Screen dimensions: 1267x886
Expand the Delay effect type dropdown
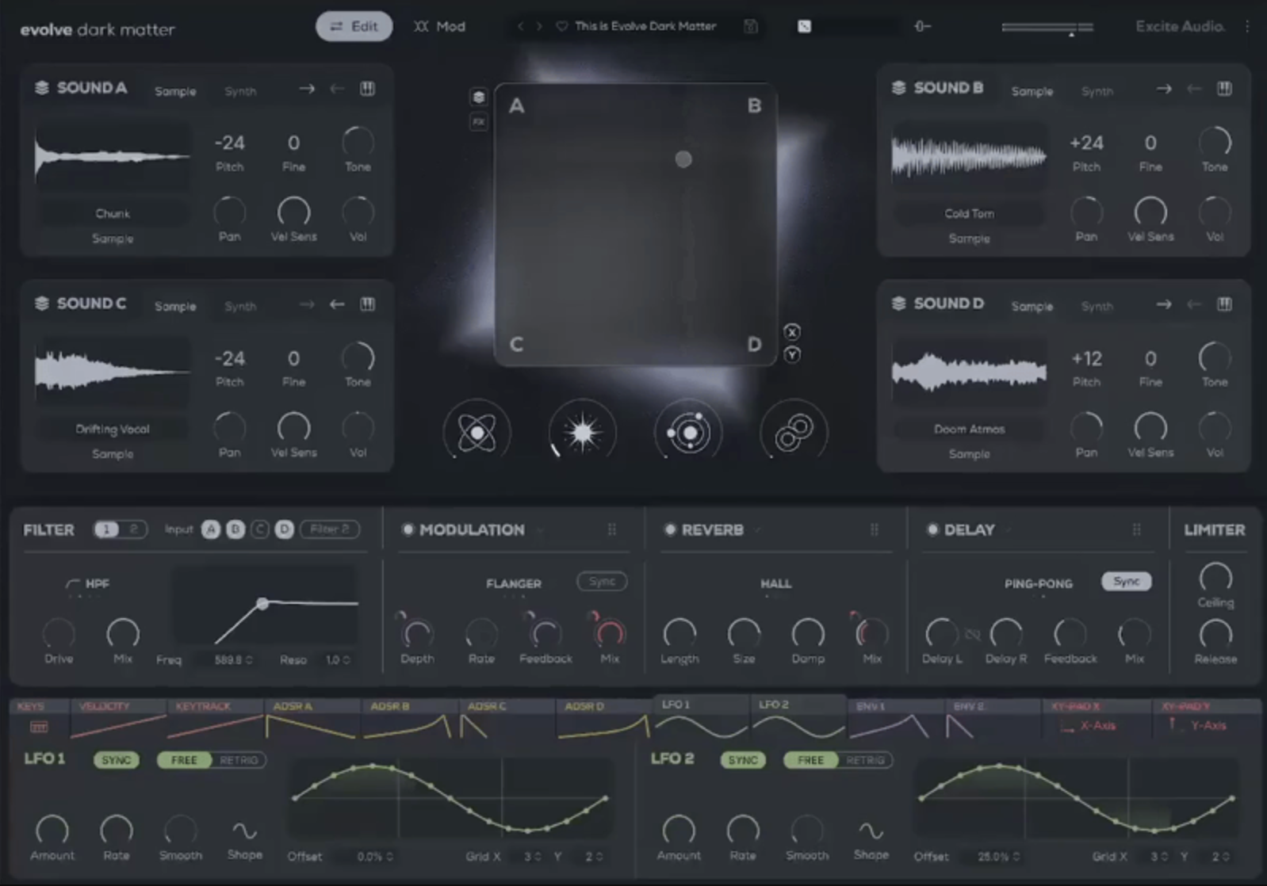point(1009,529)
